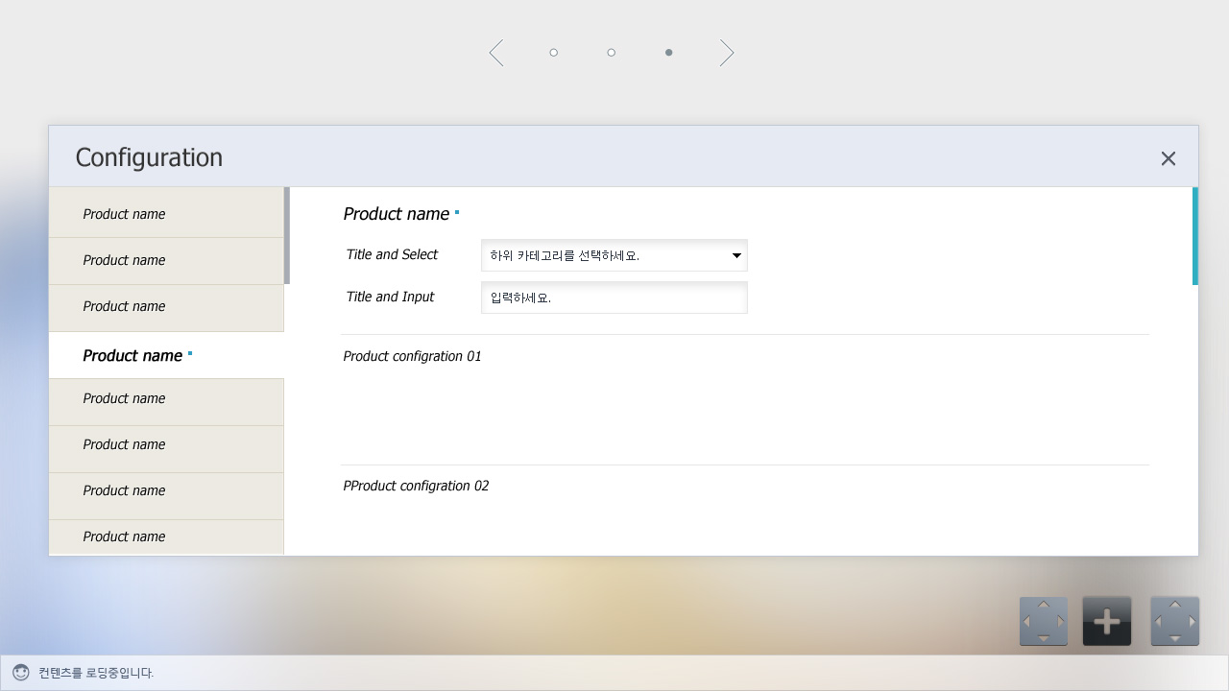Click the 'Title and Input' label

click(x=390, y=297)
